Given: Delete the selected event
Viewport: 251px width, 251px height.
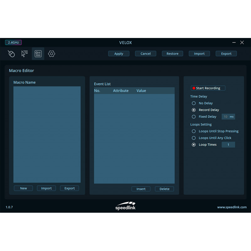Looking at the screenshot, I should tap(164, 189).
